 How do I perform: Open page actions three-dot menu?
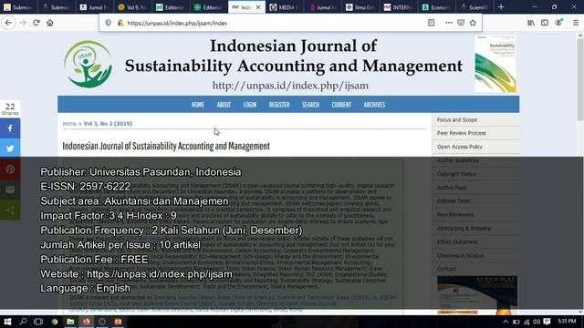coord(448,23)
